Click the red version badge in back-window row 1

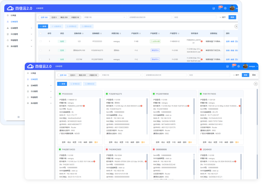point(202,41)
